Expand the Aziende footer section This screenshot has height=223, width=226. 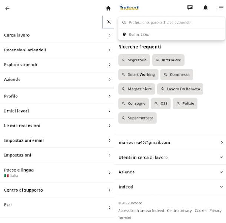pos(170,172)
